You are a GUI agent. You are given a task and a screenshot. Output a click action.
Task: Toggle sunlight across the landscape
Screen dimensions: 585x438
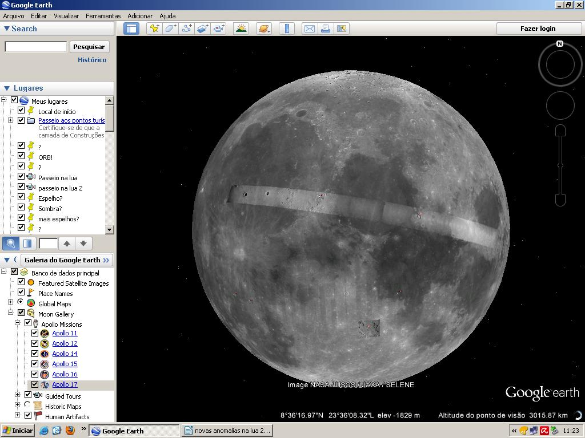click(241, 29)
